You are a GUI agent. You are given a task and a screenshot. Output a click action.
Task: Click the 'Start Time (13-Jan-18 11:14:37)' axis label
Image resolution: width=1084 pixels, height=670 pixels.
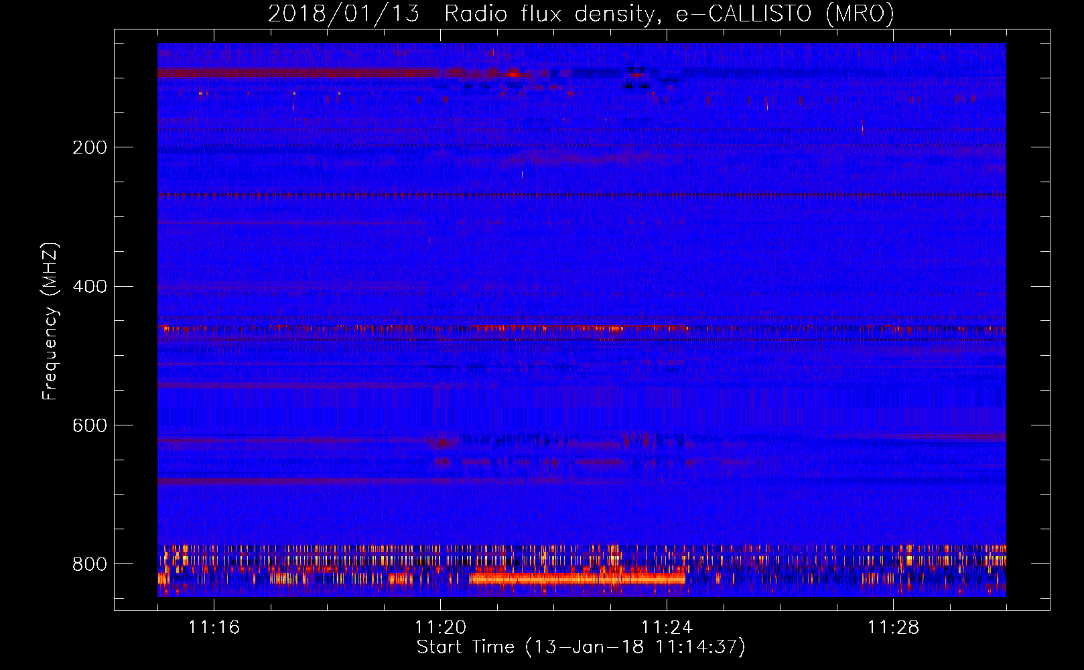click(x=581, y=647)
